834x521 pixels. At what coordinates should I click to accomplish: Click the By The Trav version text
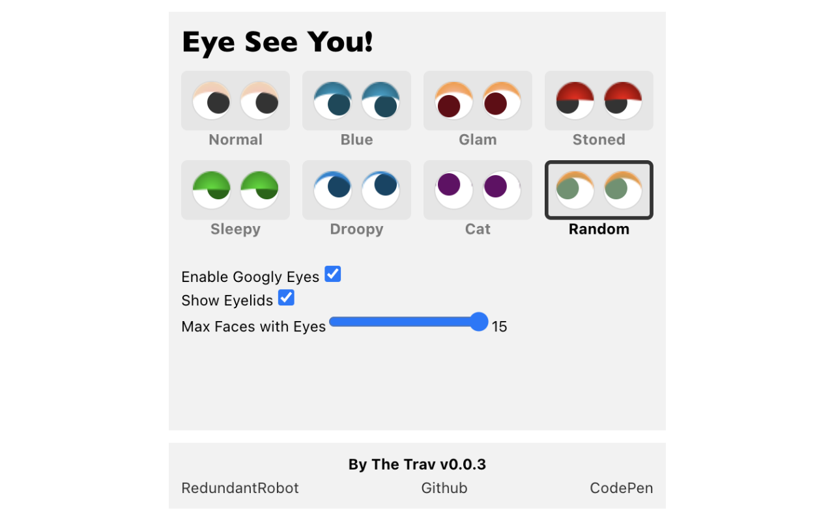click(x=417, y=464)
